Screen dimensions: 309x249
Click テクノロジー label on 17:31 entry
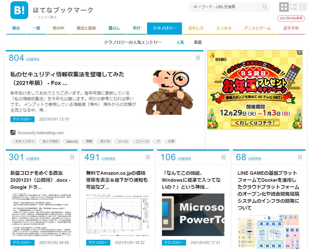(174, 242)
